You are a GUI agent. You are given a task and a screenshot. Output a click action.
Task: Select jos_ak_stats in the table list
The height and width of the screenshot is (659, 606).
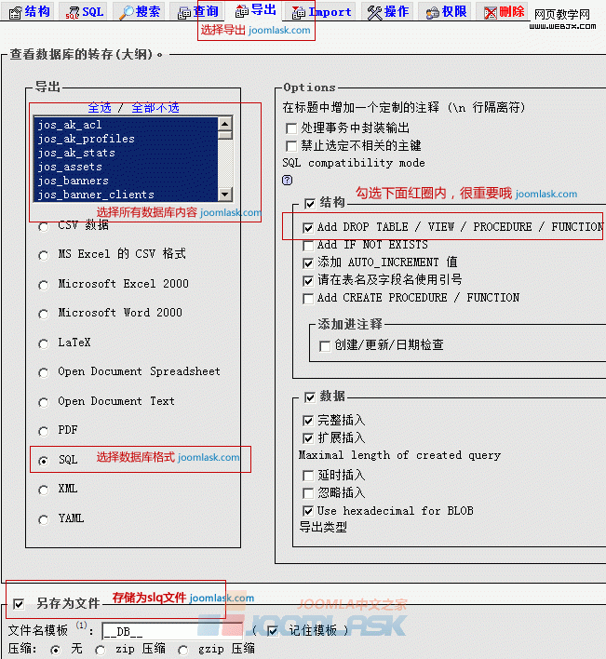[126, 153]
